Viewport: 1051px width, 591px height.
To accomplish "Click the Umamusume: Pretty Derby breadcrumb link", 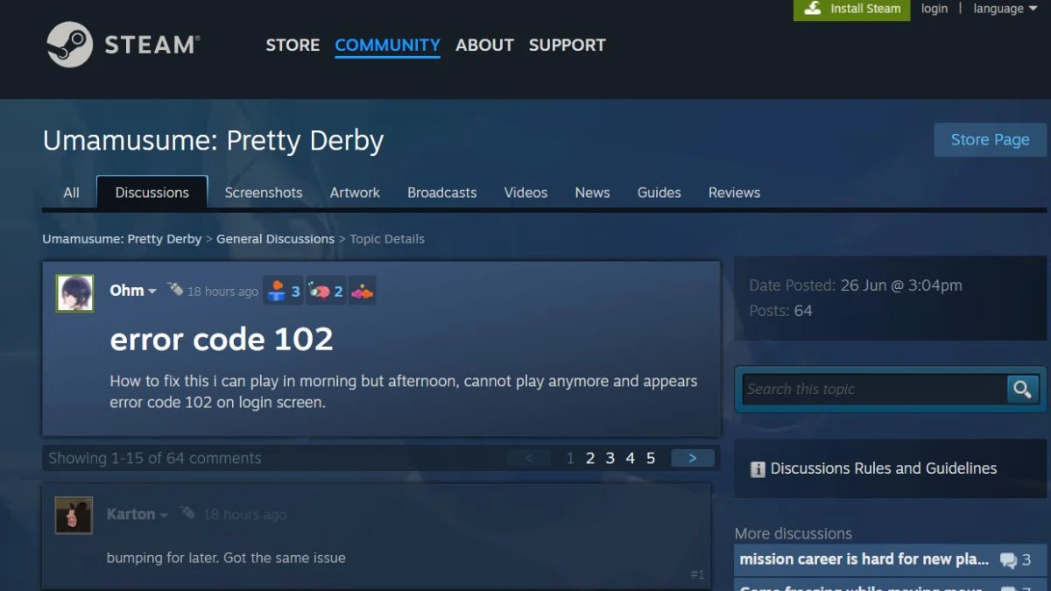I will (122, 239).
